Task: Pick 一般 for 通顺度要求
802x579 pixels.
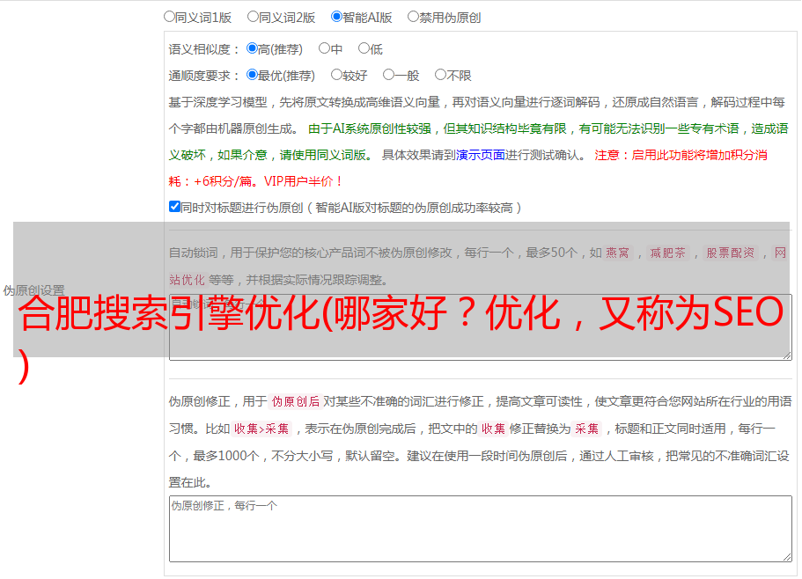Action: click(x=388, y=75)
